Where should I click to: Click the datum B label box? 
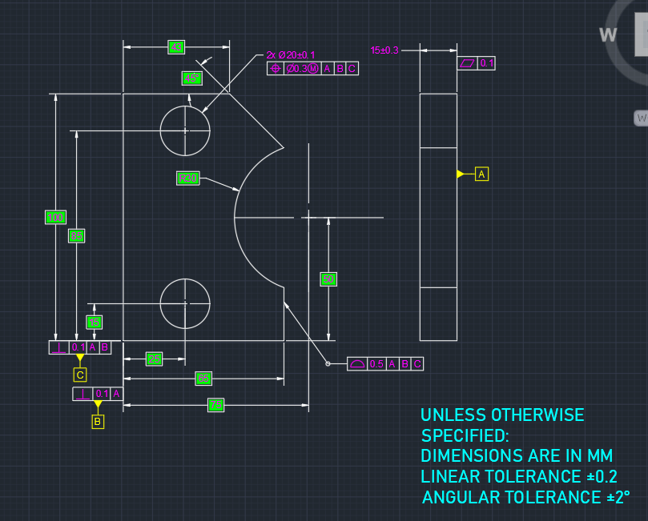(x=98, y=422)
